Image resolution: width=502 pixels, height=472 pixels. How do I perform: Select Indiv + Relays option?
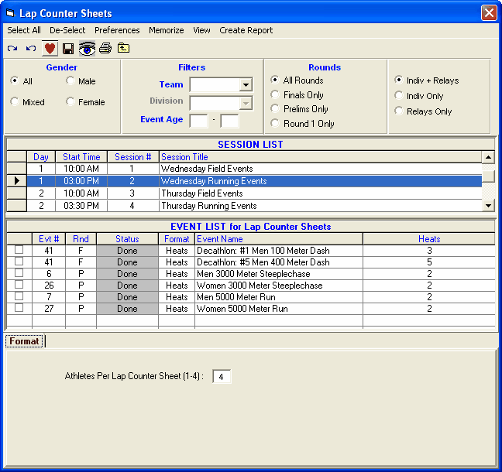[x=398, y=80]
